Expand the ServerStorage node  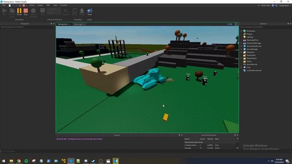pos(241,49)
